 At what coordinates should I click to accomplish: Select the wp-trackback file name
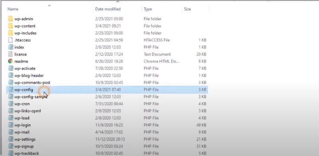(x=26, y=153)
